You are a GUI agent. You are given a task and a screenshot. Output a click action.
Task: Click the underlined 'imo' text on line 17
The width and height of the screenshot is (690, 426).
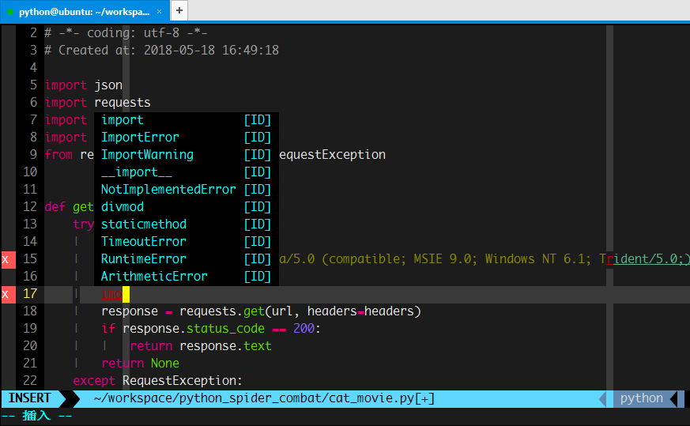(111, 294)
